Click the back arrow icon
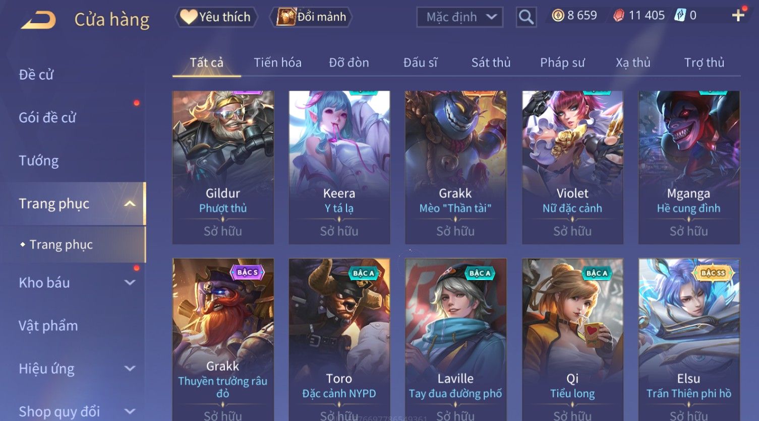 38,20
